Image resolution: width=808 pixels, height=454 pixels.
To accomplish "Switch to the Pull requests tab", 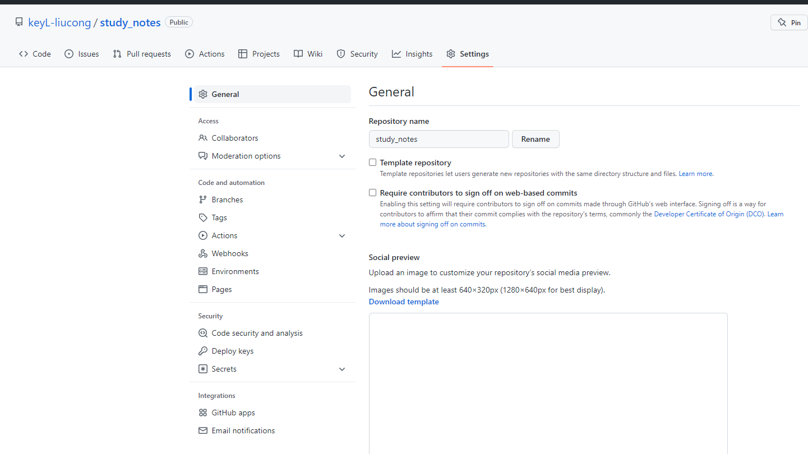I will coord(142,54).
